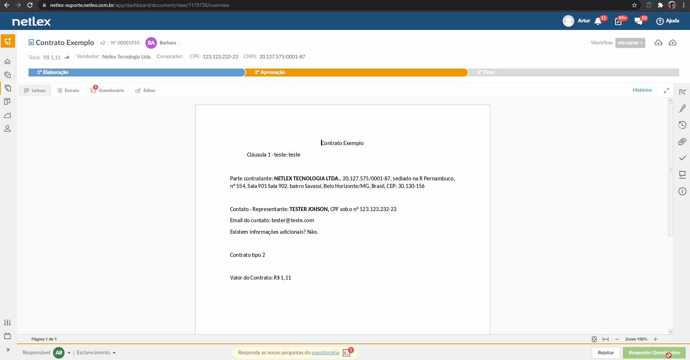This screenshot has height=360, width=690.
Task: Click the Contrato Exemplo document title
Action: [x=65, y=43]
